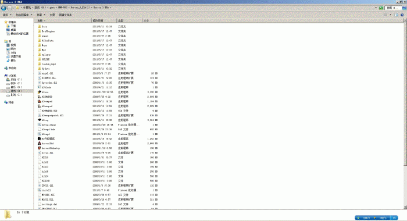Select the install batch file icon
The image size is (407, 221).
coord(40,190)
